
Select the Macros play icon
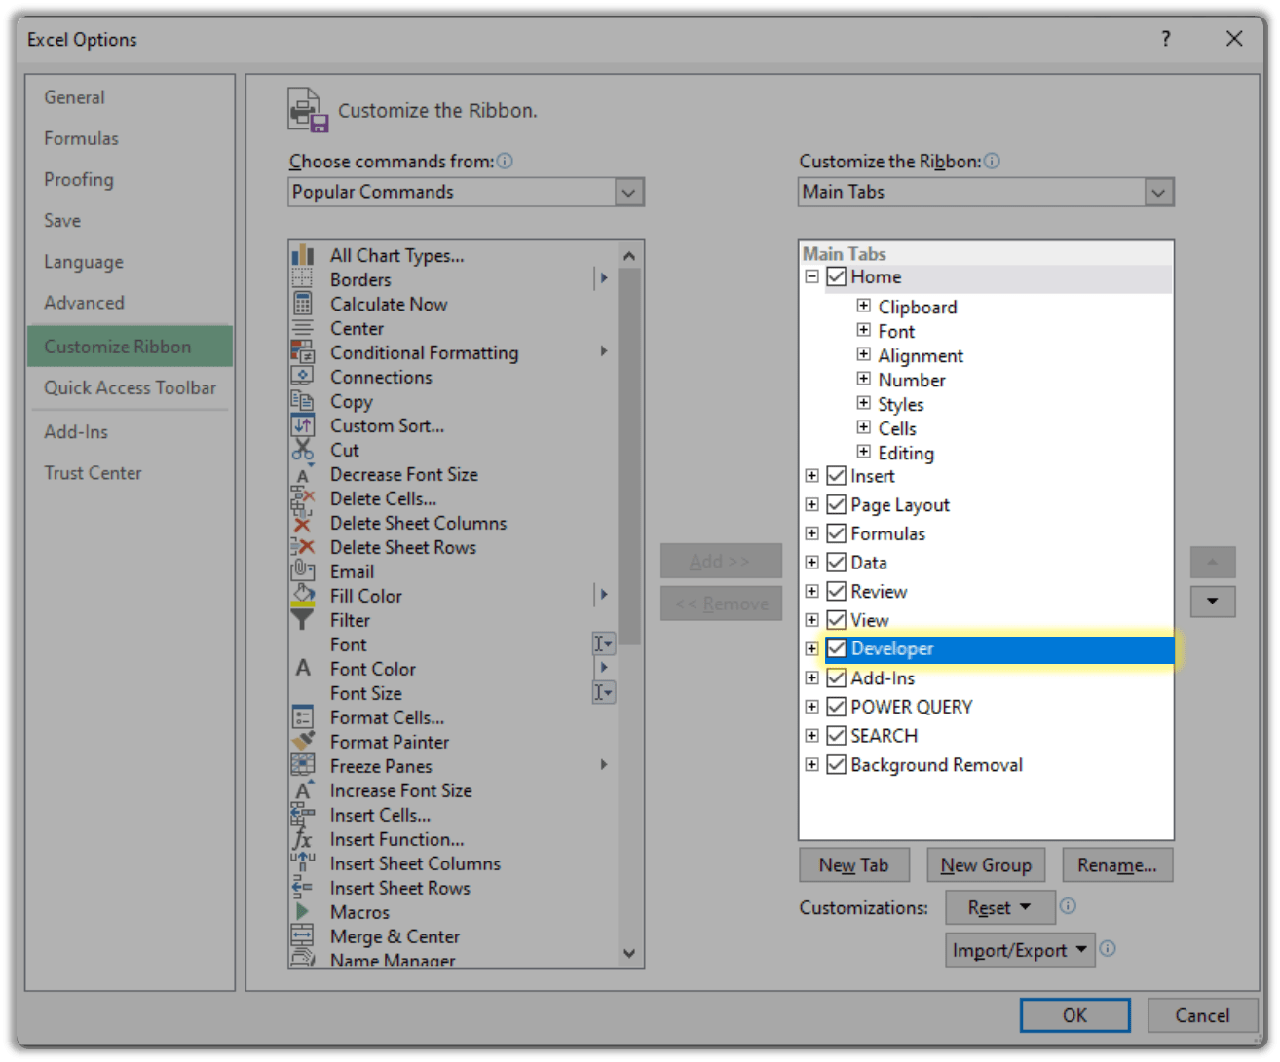click(x=302, y=911)
